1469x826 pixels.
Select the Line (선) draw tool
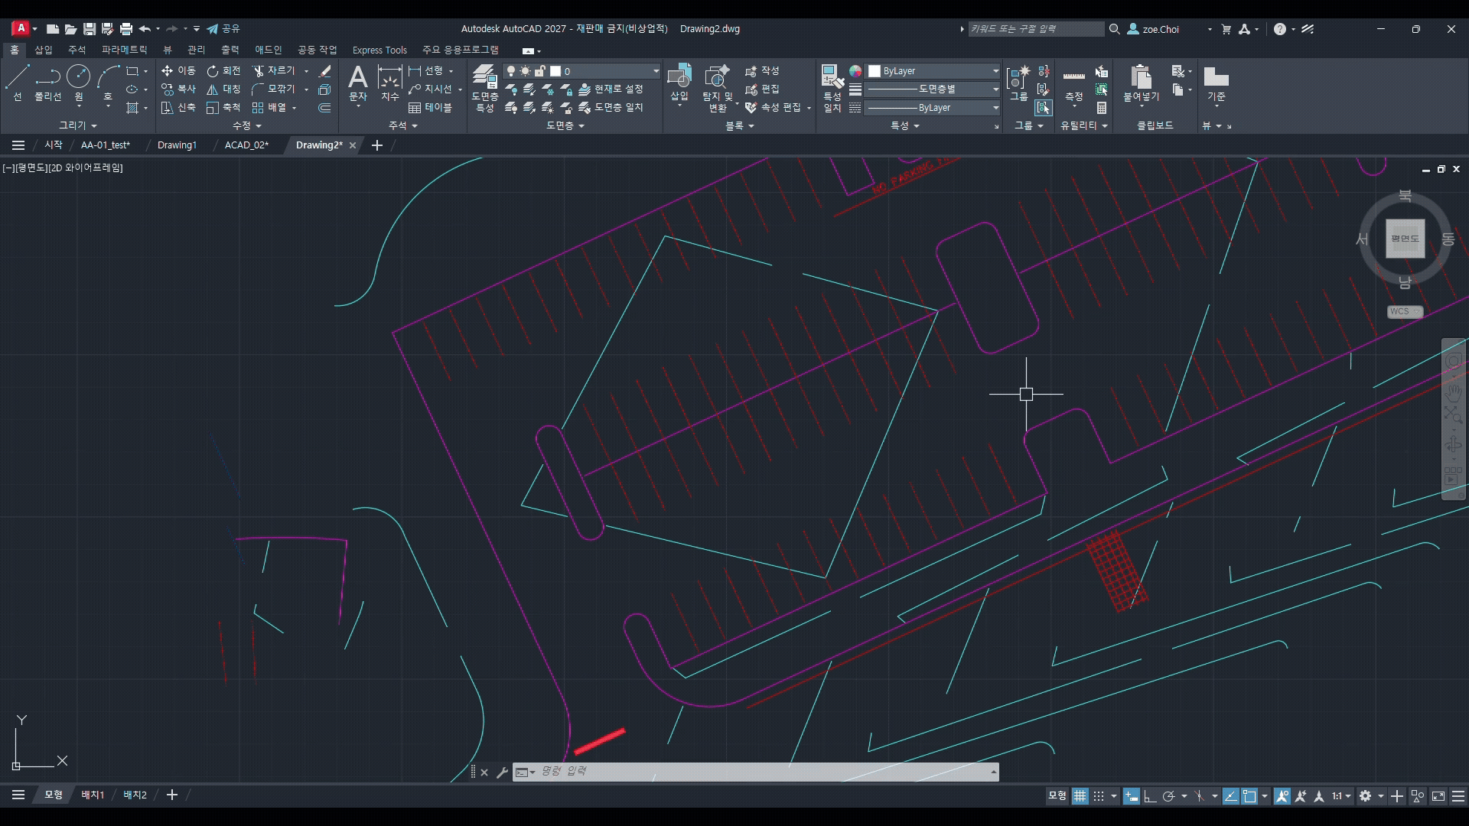(x=17, y=83)
